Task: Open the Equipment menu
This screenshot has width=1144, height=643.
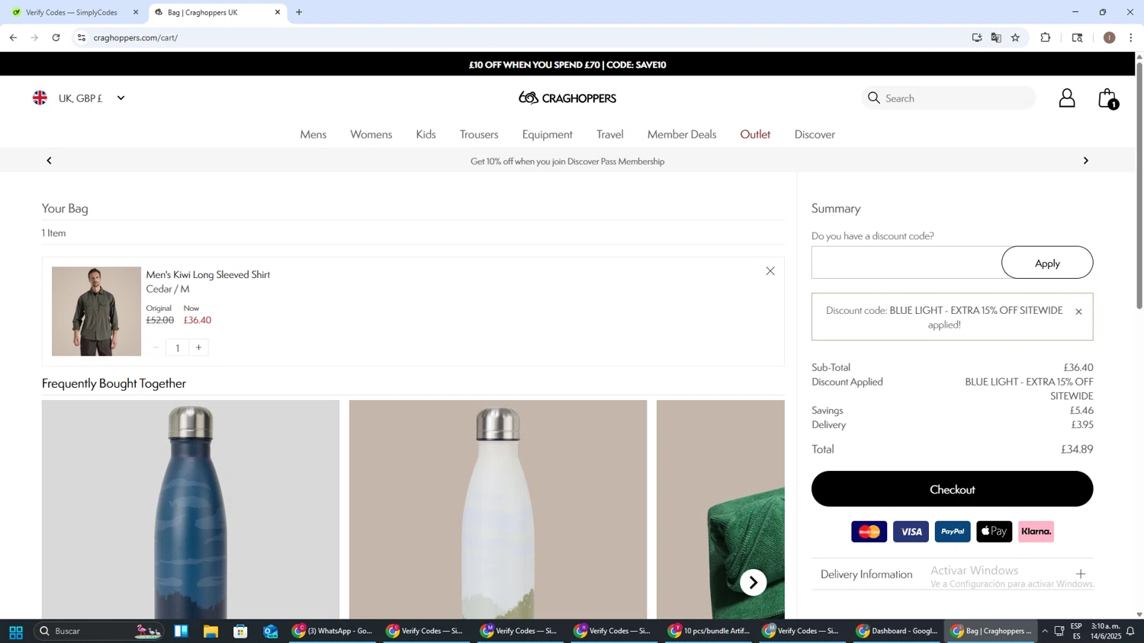Action: 548,134
